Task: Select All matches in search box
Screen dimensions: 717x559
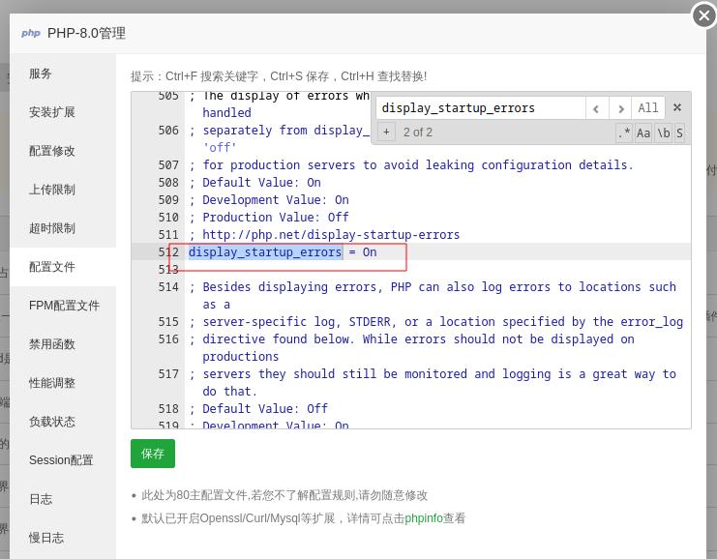Action: [x=648, y=108]
